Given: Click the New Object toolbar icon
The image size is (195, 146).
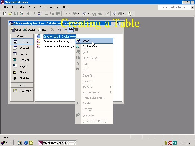Looking at the screenshot, I should pos(120,14).
